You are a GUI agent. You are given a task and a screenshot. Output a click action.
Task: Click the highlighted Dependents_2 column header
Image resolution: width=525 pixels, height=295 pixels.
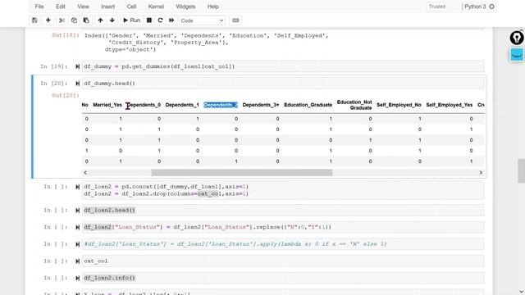coord(221,105)
